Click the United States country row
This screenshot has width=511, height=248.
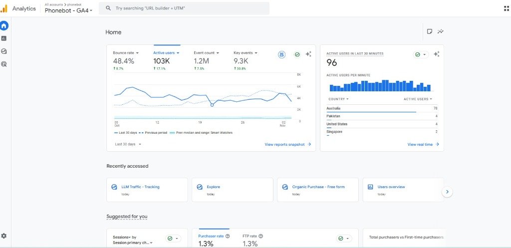tap(382, 124)
